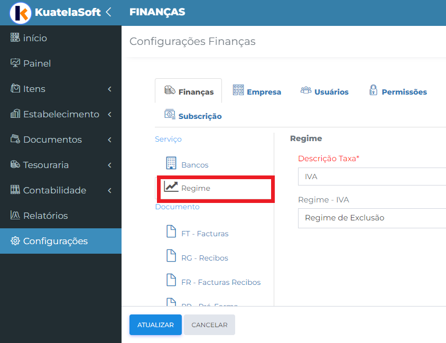Click the ATUALIZAR button

(x=155, y=325)
